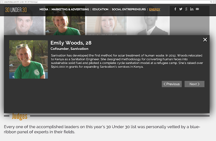216x141 pixels.
Task: Go to the Next profile
Action: (194, 84)
